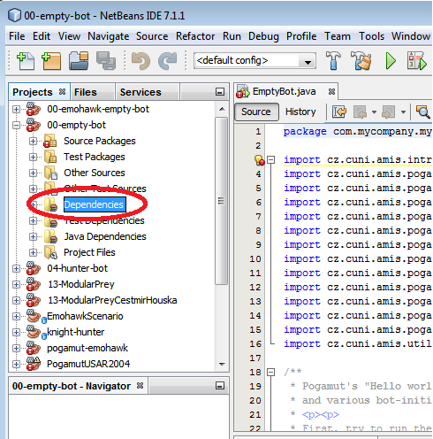Expand the Java Dependencies node
This screenshot has width=433, height=439.
(34, 237)
